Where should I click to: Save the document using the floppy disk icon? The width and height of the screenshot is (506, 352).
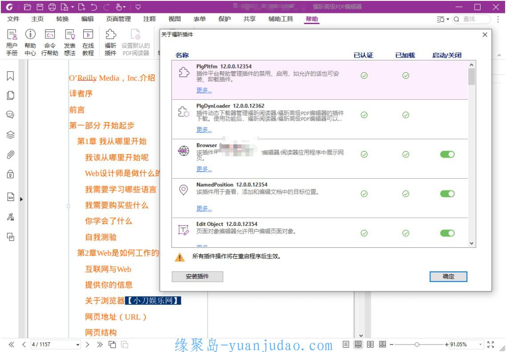pos(40,7)
